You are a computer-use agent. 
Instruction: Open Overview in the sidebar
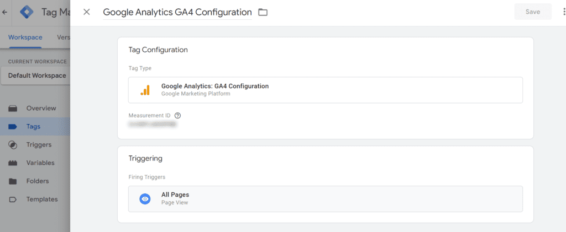pyautogui.click(x=41, y=108)
